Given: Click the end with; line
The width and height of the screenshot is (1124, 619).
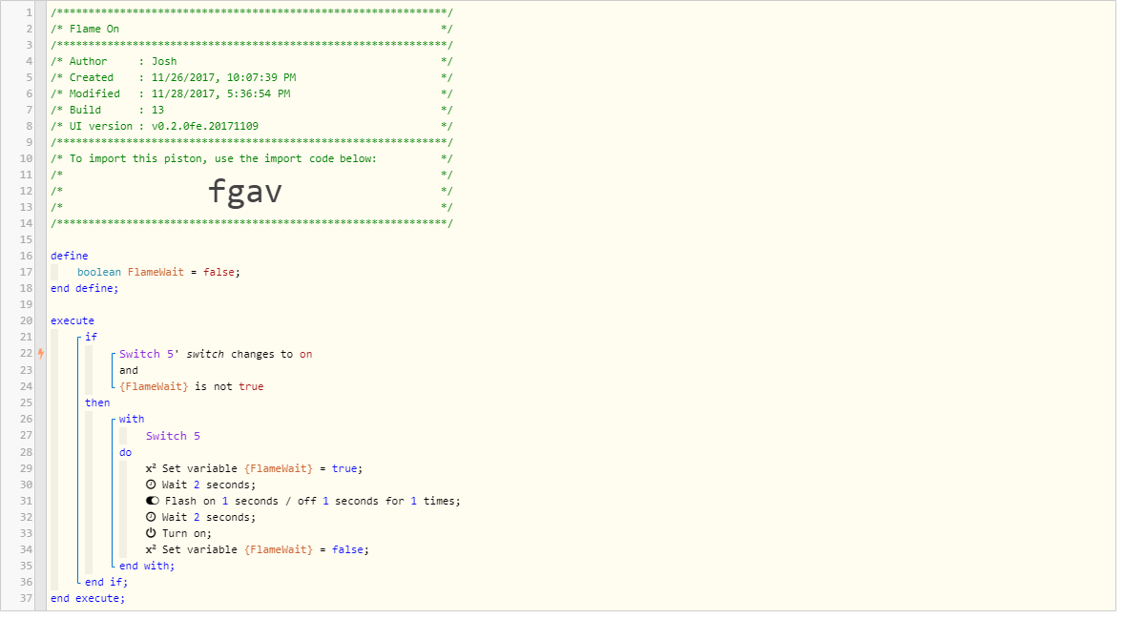Looking at the screenshot, I should [147, 566].
